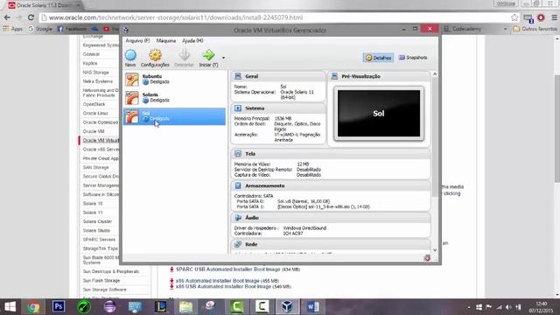Open Word from the taskbar

(313, 307)
